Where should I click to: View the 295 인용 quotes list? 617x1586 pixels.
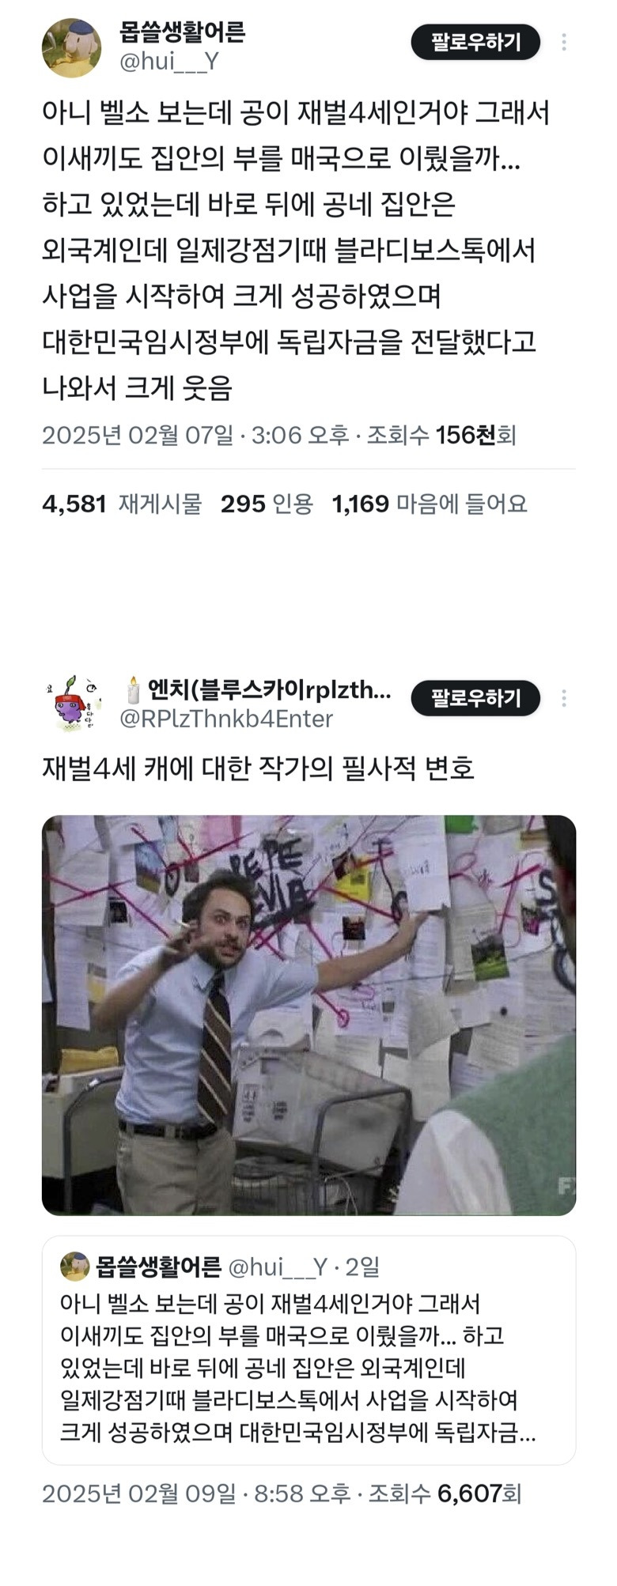point(267,504)
